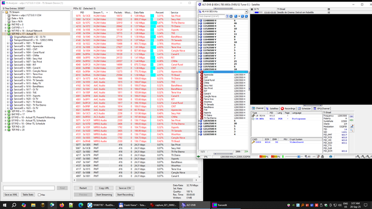Switch to the Recordings tab
Screen dimensions: 372x209
tap(288, 109)
